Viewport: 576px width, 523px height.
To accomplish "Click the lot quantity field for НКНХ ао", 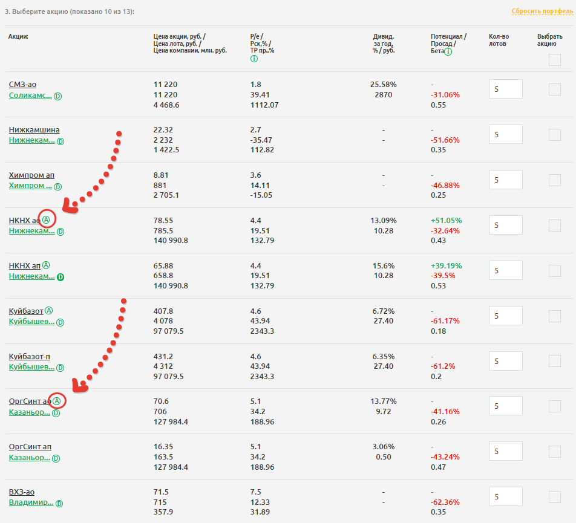I will point(505,225).
